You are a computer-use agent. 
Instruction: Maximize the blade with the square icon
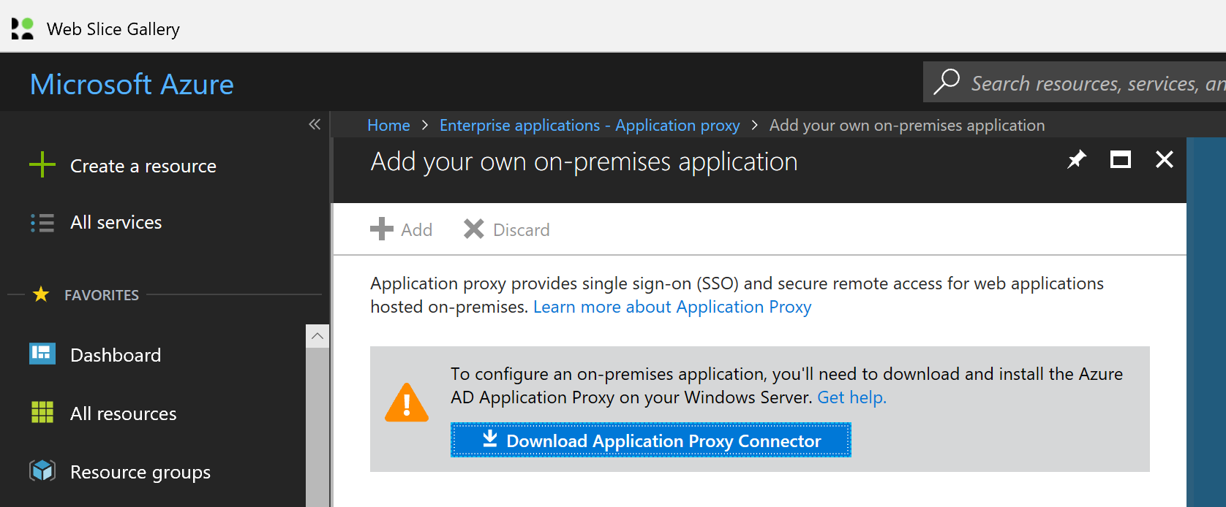coord(1121,159)
